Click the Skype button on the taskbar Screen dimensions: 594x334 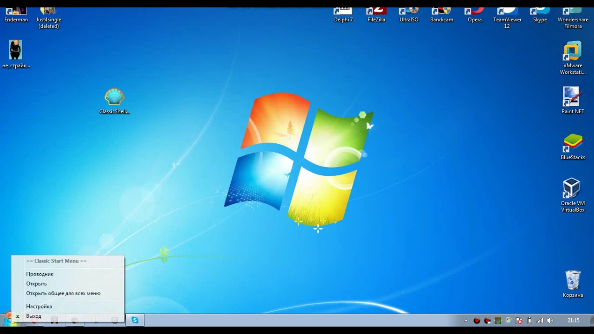click(135, 320)
